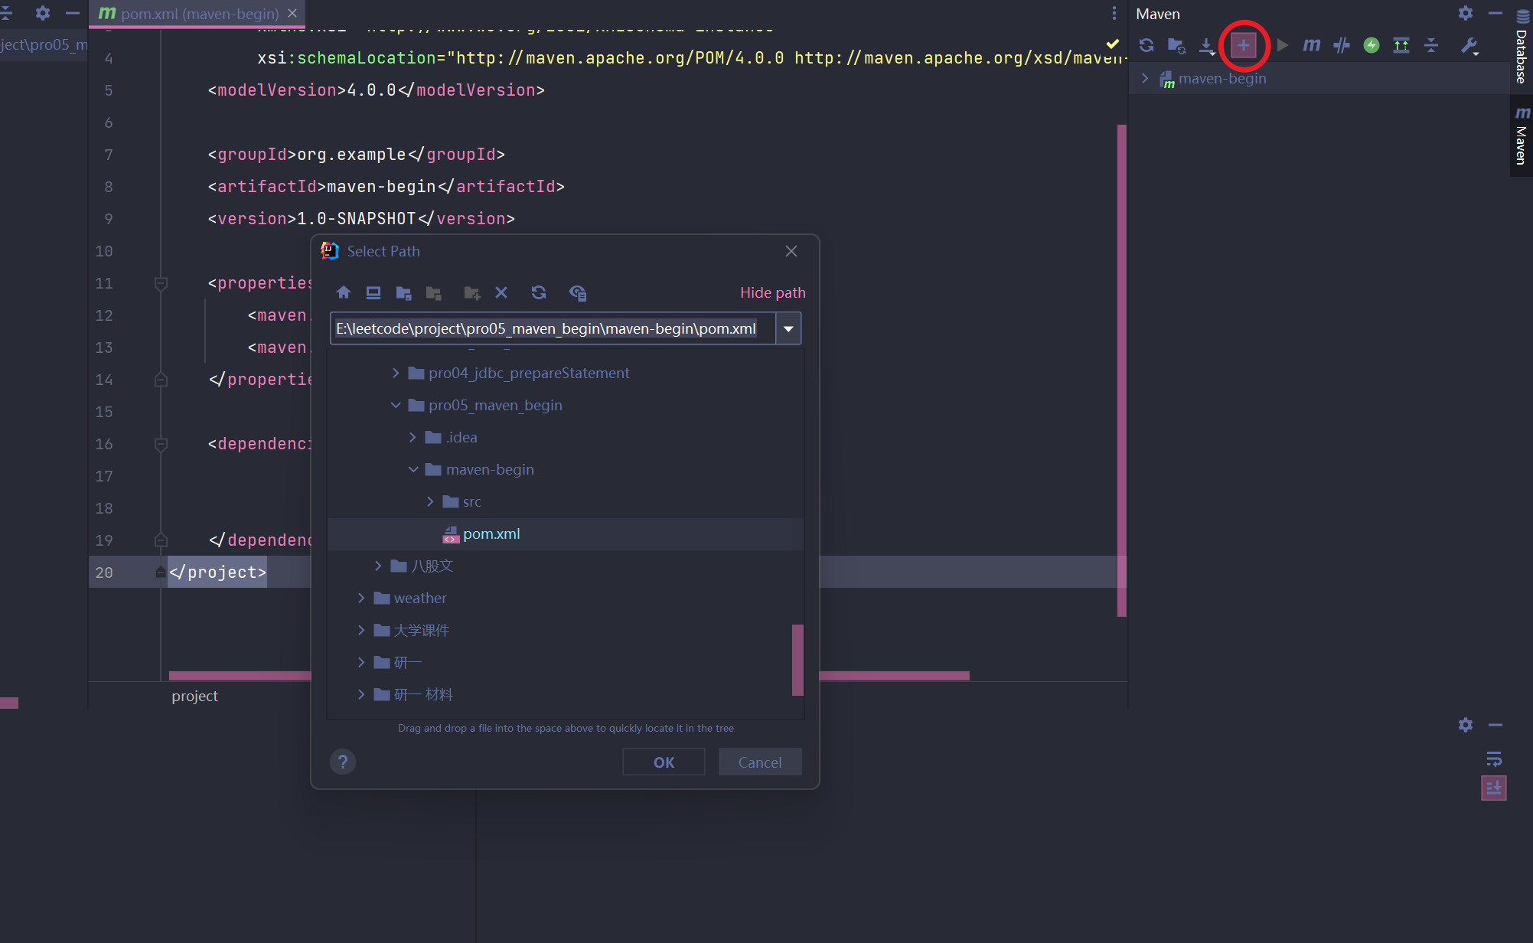This screenshot has width=1533, height=943.
Task: Jump to module directory icon
Action: 434,292
